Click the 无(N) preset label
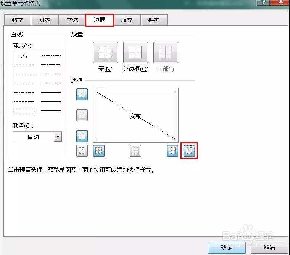290x255 pixels. 105,69
